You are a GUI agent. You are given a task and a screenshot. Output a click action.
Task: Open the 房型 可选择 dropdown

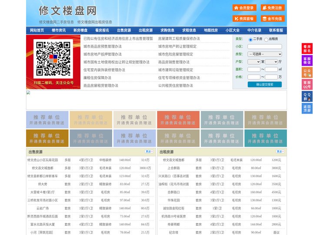point(265,54)
